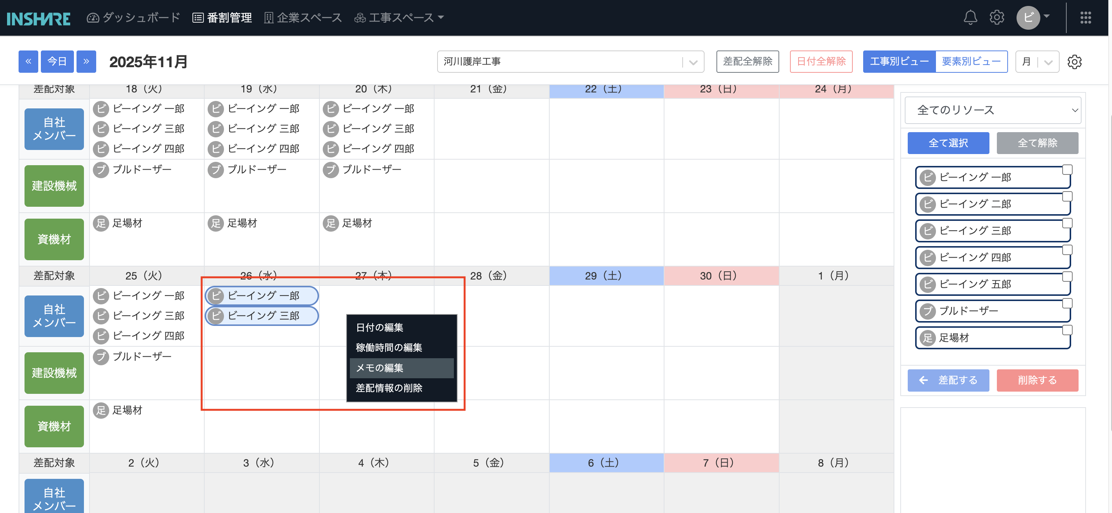Click ビーイング 四郎 avatar on 20 (木)
The width and height of the screenshot is (1112, 513).
331,149
